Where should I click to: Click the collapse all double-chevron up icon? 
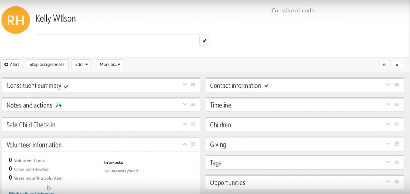(x=384, y=65)
